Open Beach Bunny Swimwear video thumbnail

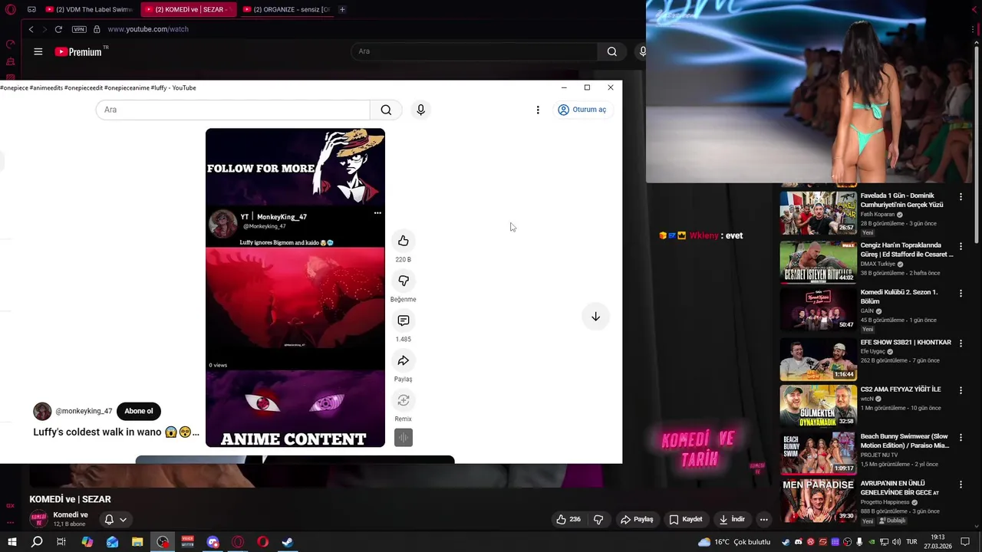[818, 453]
